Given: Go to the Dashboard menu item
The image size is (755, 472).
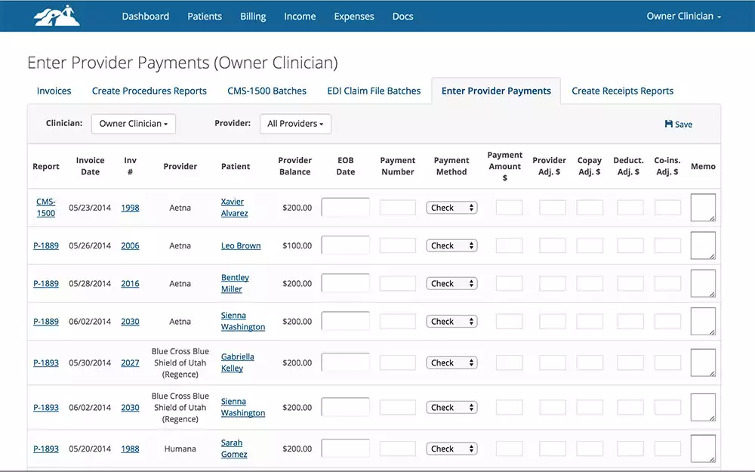Looking at the screenshot, I should 146,17.
